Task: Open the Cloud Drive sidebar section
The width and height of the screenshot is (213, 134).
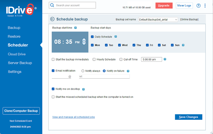Action: pos(17,54)
